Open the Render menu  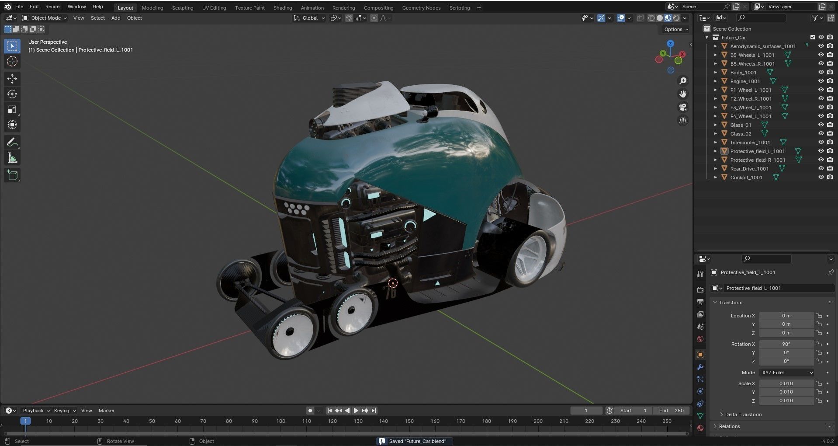point(53,7)
